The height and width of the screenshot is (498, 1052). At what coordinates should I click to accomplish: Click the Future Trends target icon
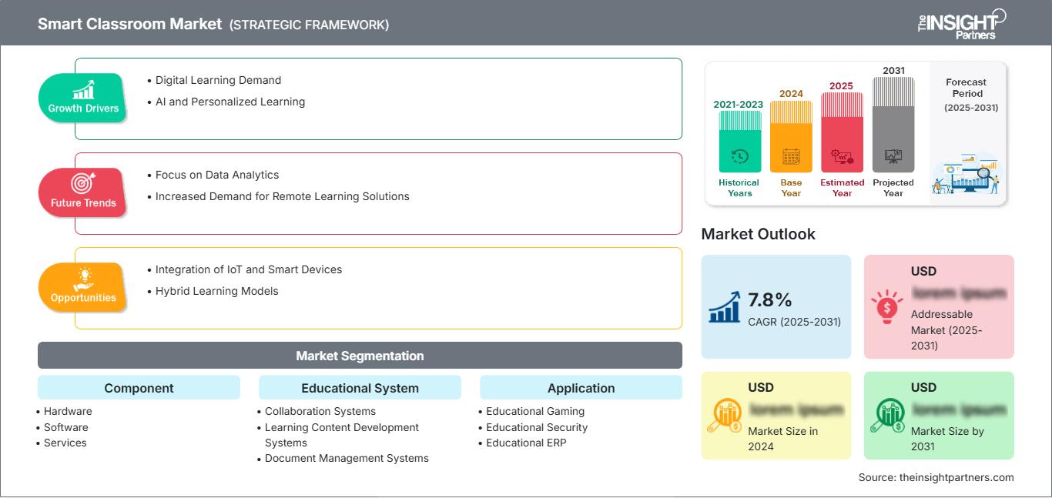(83, 184)
